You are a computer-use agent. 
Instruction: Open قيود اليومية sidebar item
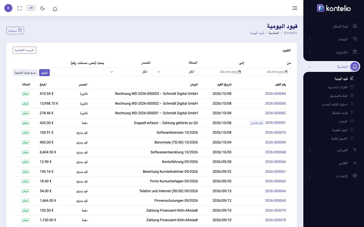[x=341, y=78]
